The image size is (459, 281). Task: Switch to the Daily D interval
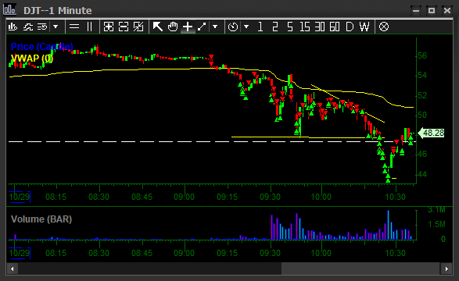(350, 27)
